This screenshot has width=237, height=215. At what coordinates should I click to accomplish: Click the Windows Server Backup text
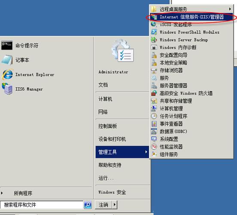[184, 40]
